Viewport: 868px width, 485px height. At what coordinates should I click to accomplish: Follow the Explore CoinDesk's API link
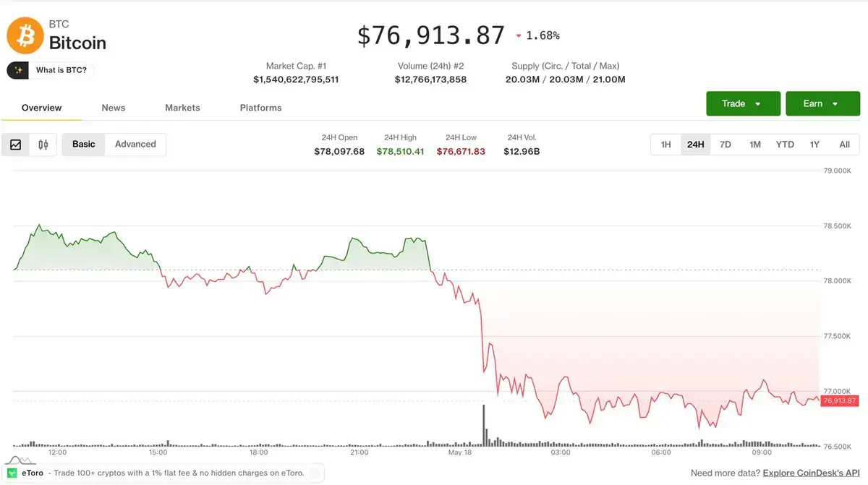pos(812,473)
